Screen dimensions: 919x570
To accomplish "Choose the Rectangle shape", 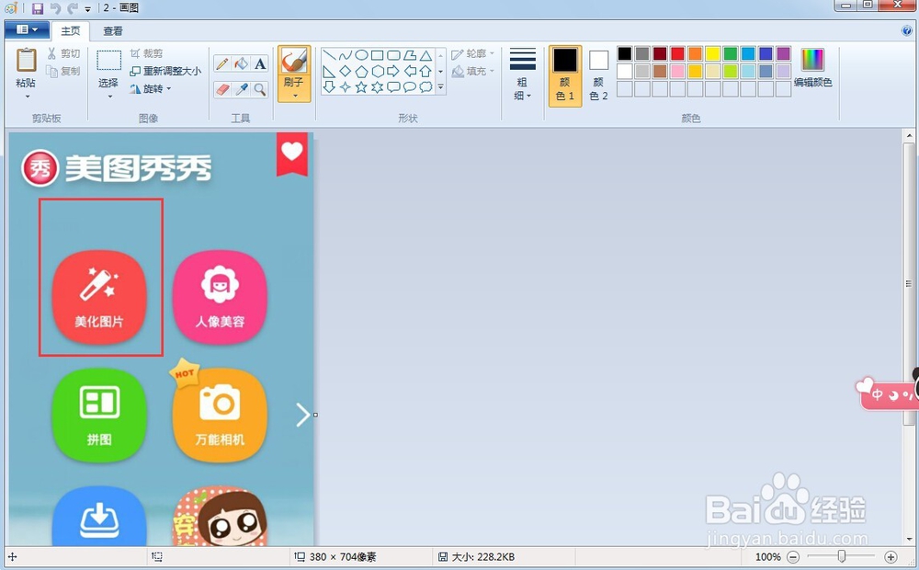I will 378,56.
